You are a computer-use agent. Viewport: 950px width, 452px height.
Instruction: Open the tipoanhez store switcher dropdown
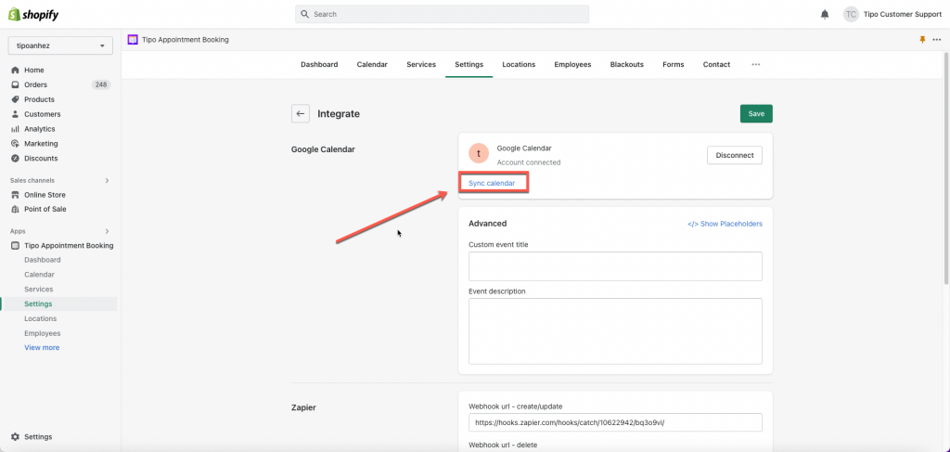[60, 45]
